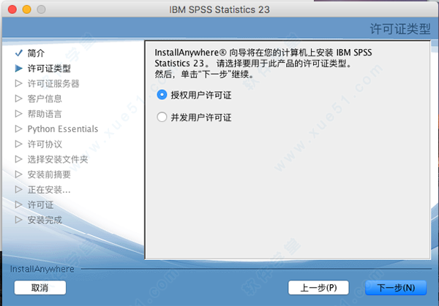This screenshot has width=439, height=306.
Task: Click the arrow icon beside 许可证 step
Action: pos(19,204)
